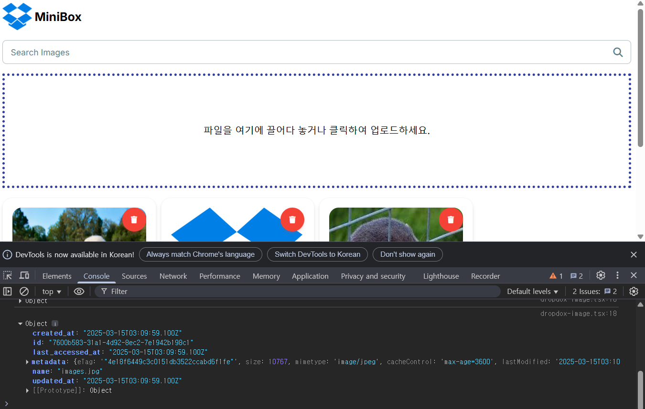Open the tree photo thumbnail
The image size is (645, 409).
79,224
